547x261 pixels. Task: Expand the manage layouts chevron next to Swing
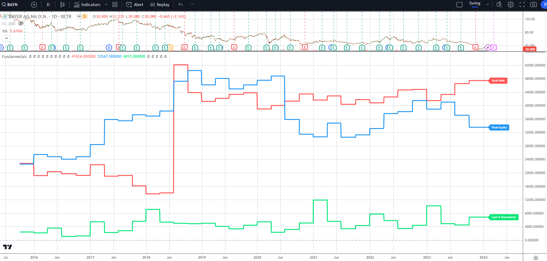tap(488, 5)
